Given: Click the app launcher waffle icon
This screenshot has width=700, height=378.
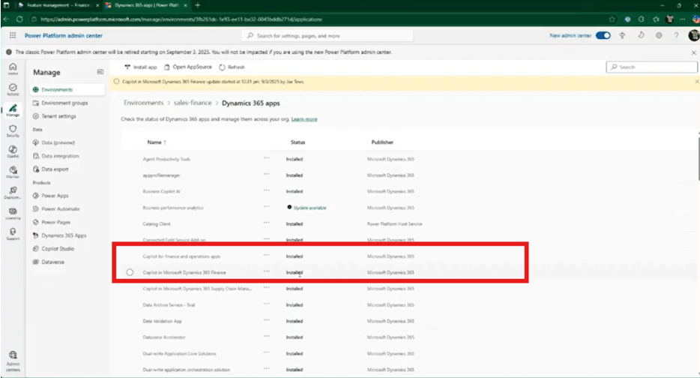Looking at the screenshot, I should pos(13,35).
